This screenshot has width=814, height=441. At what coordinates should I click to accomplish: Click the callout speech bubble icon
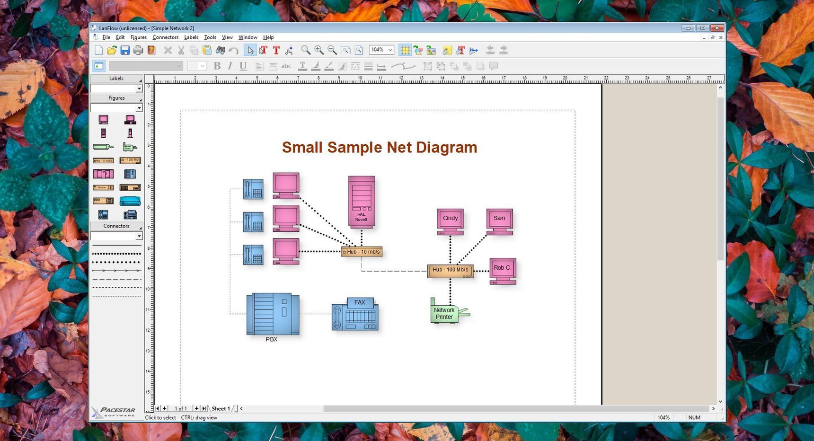tap(494, 66)
